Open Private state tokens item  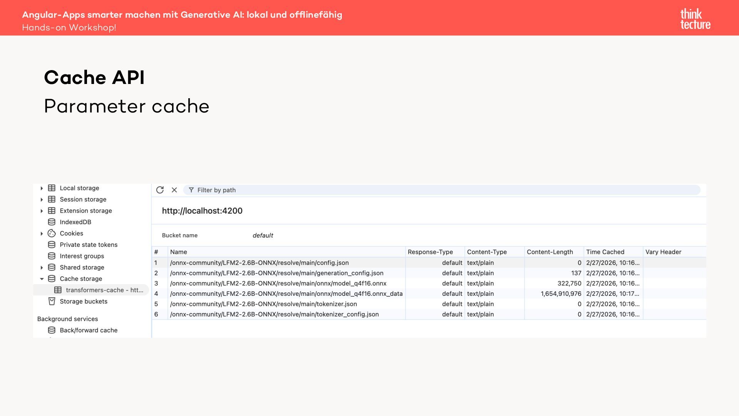tap(89, 245)
